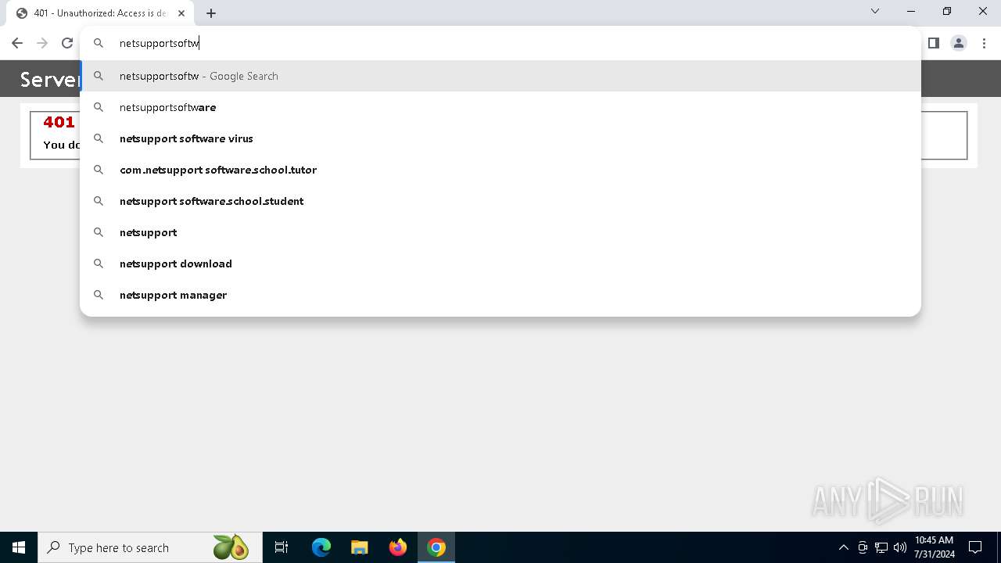Reload the page with the refresh icon
The image size is (1001, 563).
pos(67,43)
